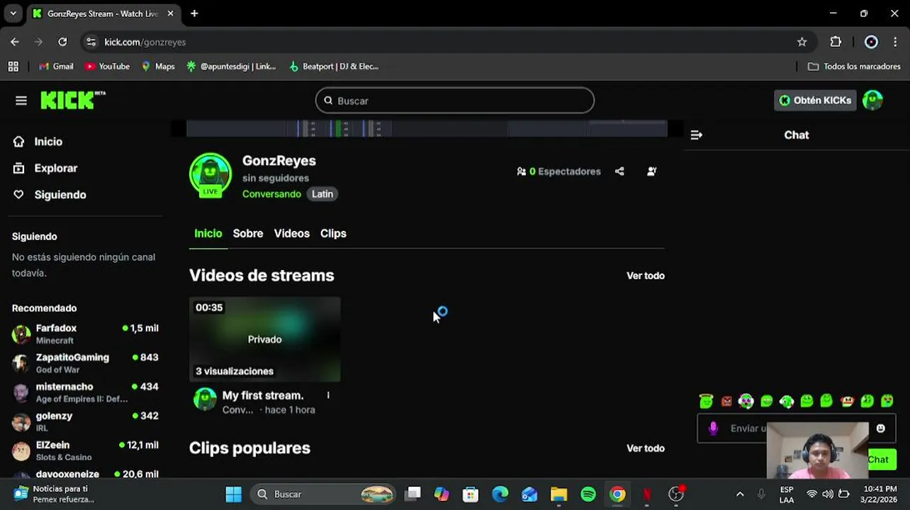Open recommended channel misternacho
Image resolution: width=910 pixels, height=510 pixels.
(x=85, y=392)
